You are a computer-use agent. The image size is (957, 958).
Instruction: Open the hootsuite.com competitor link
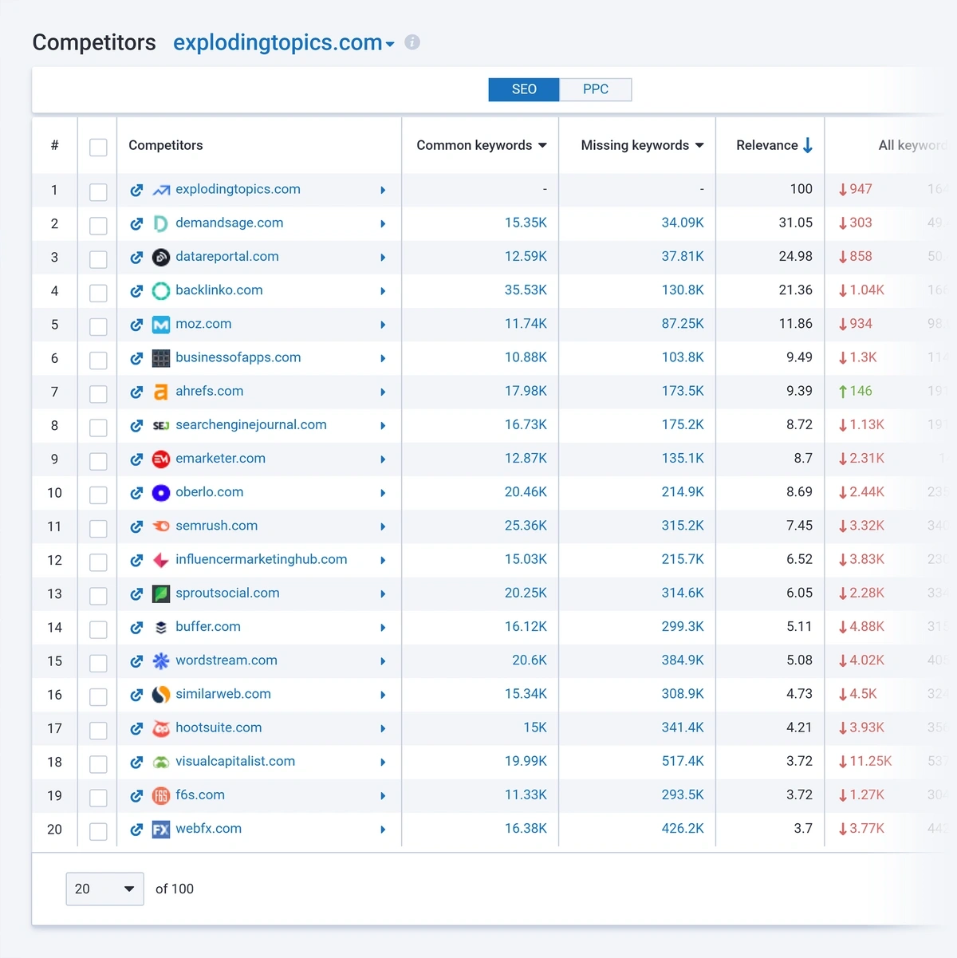pyautogui.click(x=219, y=727)
